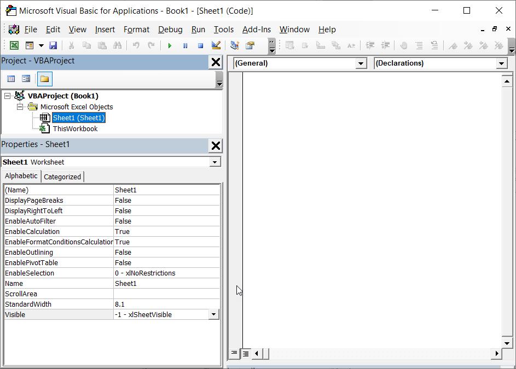Click Uncomment Block icon
This screenshot has height=369, width=516.
(x=434, y=45)
